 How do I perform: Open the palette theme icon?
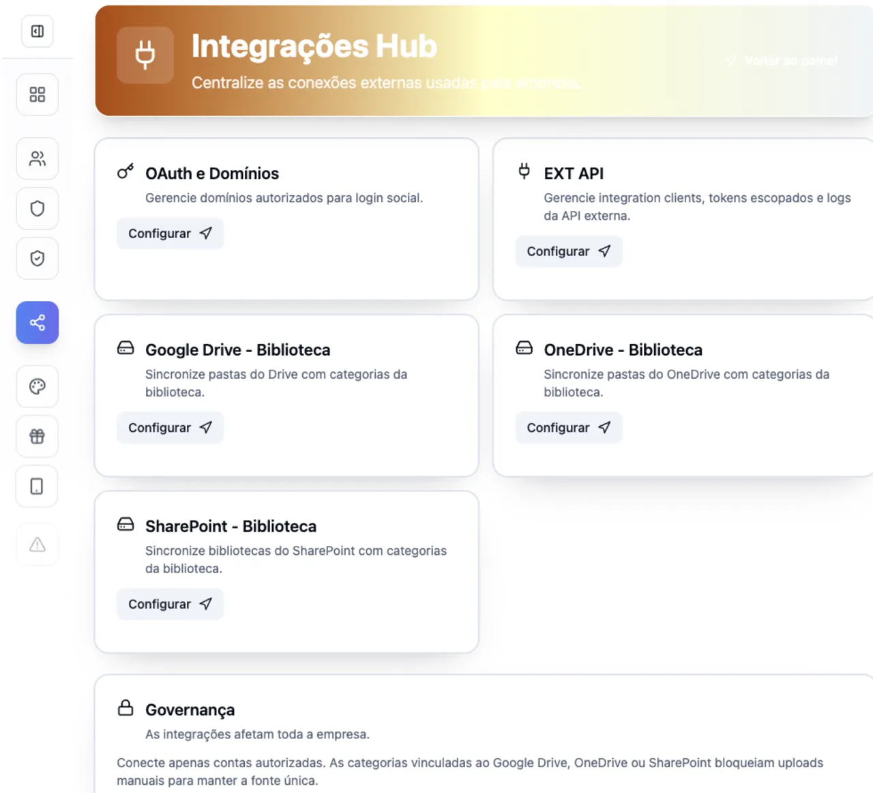38,386
